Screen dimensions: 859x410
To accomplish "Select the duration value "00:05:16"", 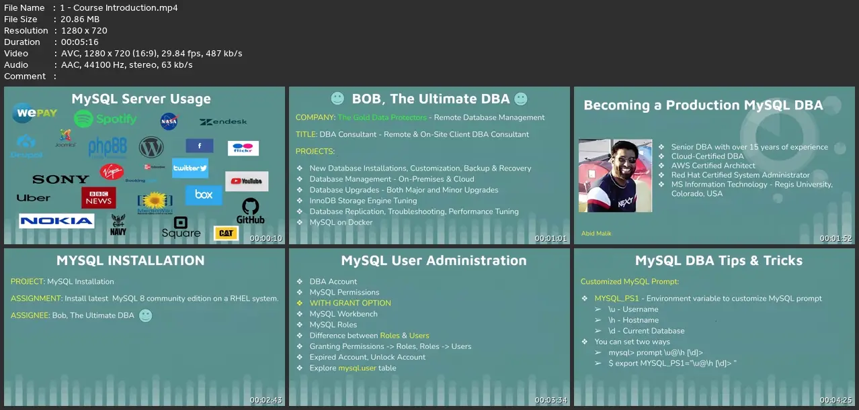I will (x=80, y=42).
